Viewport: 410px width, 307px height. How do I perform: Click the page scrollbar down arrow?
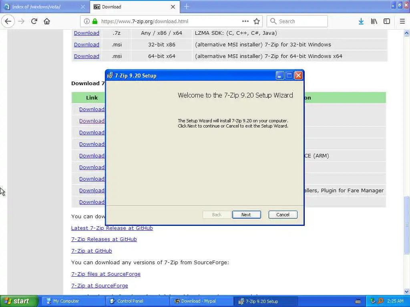pos(406,291)
